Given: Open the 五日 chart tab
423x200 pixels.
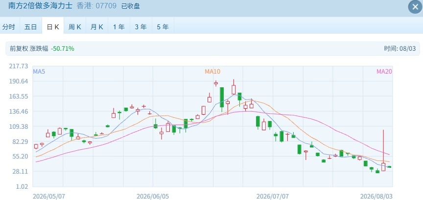Looking at the screenshot, I should pyautogui.click(x=30, y=27).
